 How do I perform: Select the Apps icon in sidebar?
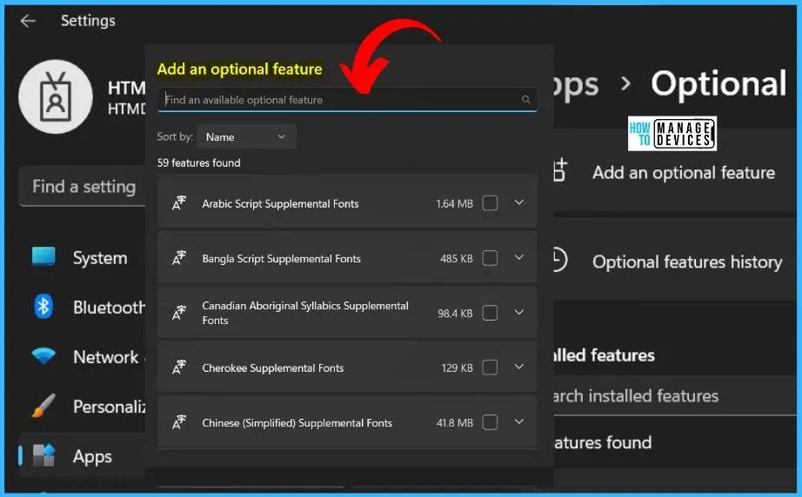[43, 455]
